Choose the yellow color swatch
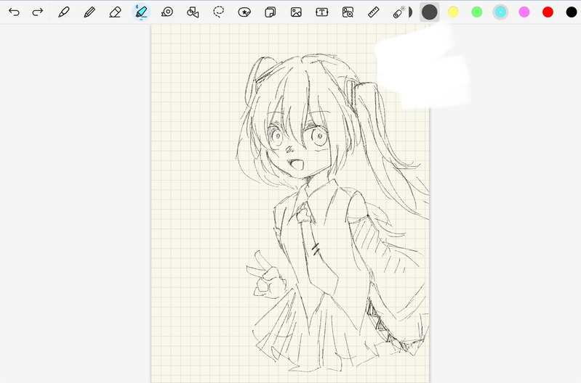The height and width of the screenshot is (383, 581). coord(453,12)
